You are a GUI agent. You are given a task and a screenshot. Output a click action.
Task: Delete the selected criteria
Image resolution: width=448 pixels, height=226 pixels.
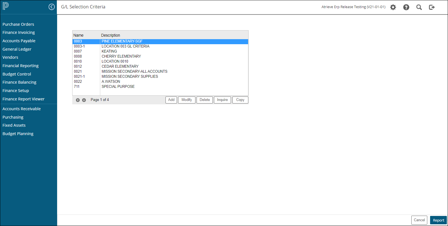(205, 100)
